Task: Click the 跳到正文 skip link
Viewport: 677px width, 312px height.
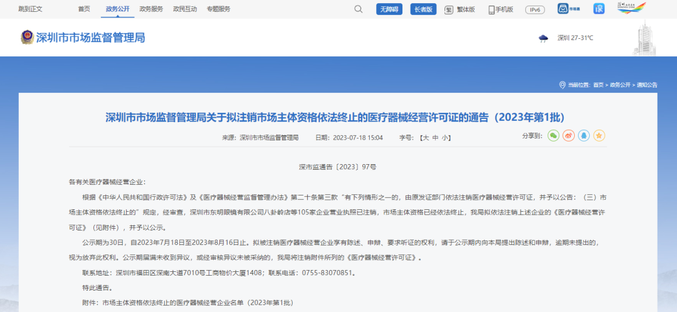Action: coord(31,9)
